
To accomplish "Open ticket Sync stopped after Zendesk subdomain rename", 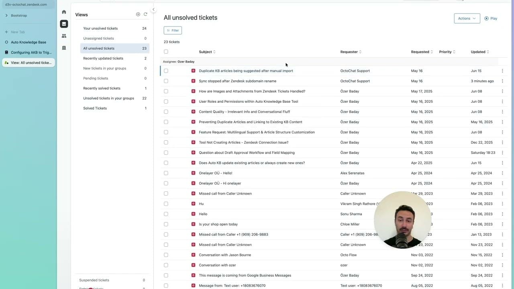I will click(238, 81).
